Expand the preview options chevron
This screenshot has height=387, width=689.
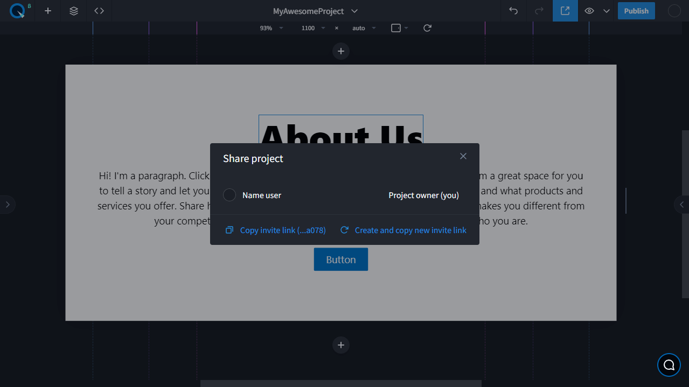pos(607,11)
